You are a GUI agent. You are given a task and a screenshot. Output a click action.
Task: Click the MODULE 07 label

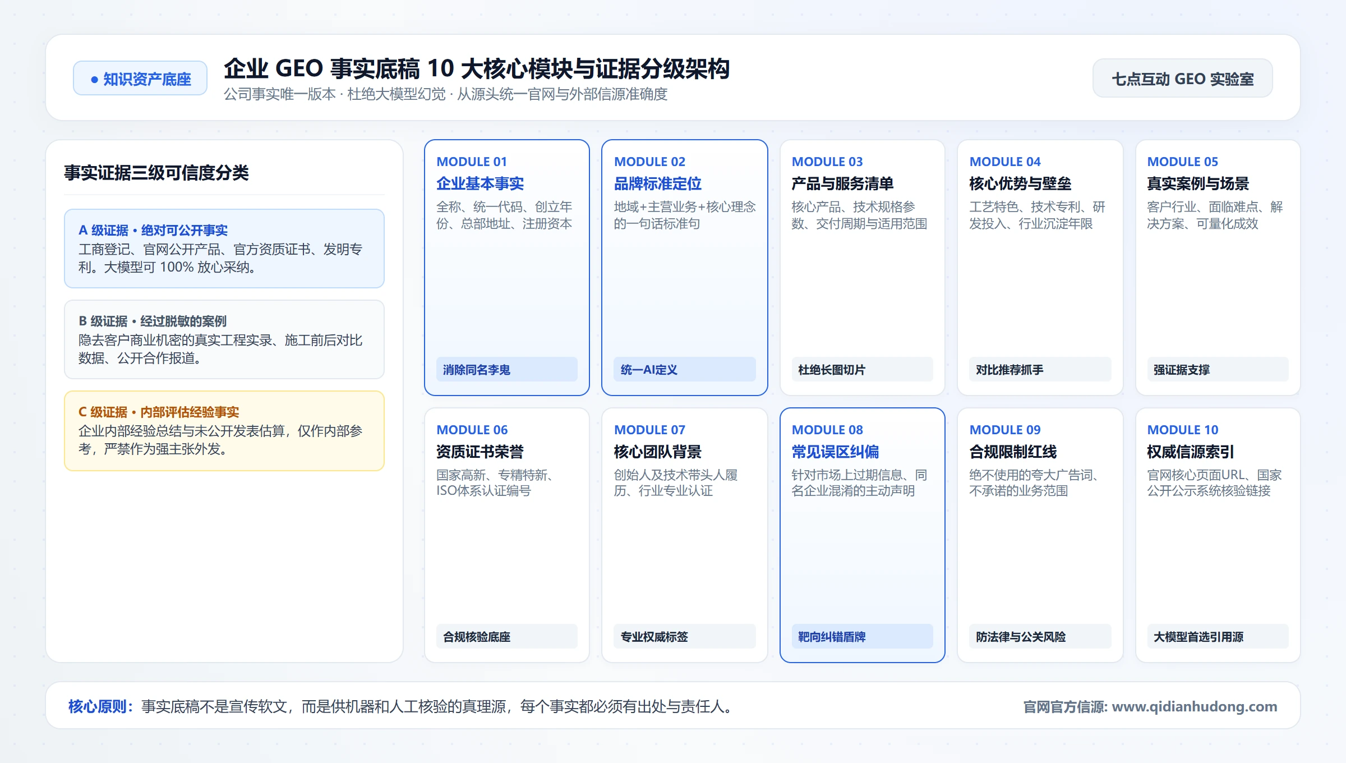[649, 430]
